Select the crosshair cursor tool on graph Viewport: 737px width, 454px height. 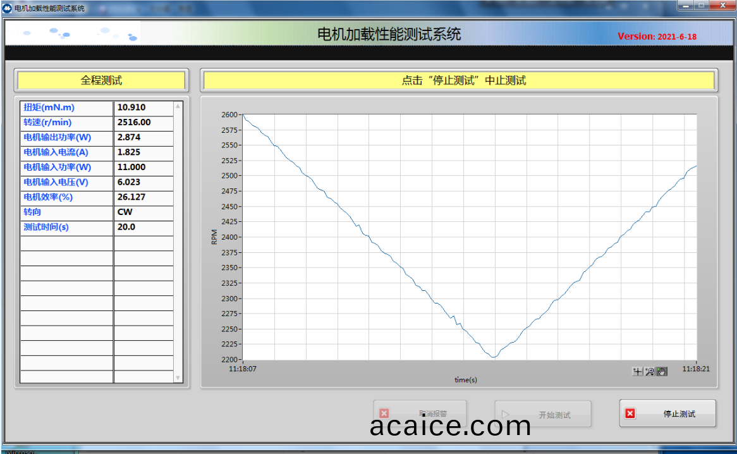[x=638, y=372]
